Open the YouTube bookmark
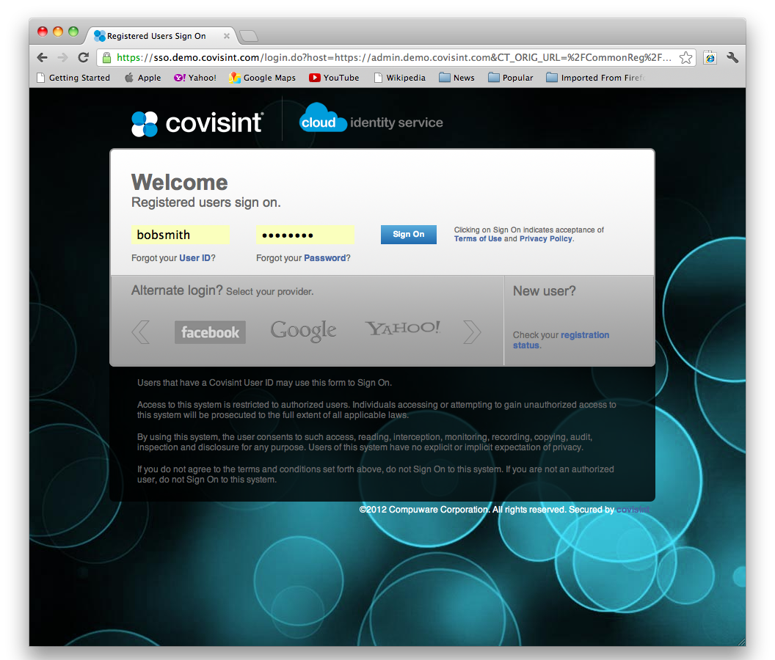The image size is (775, 660). 334,78
